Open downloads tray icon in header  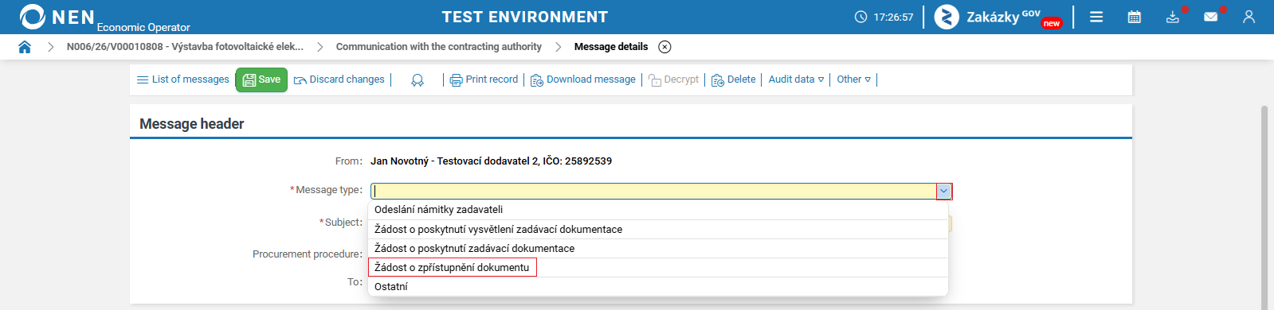(1173, 17)
